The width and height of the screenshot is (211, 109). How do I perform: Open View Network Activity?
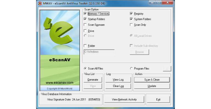(124, 99)
